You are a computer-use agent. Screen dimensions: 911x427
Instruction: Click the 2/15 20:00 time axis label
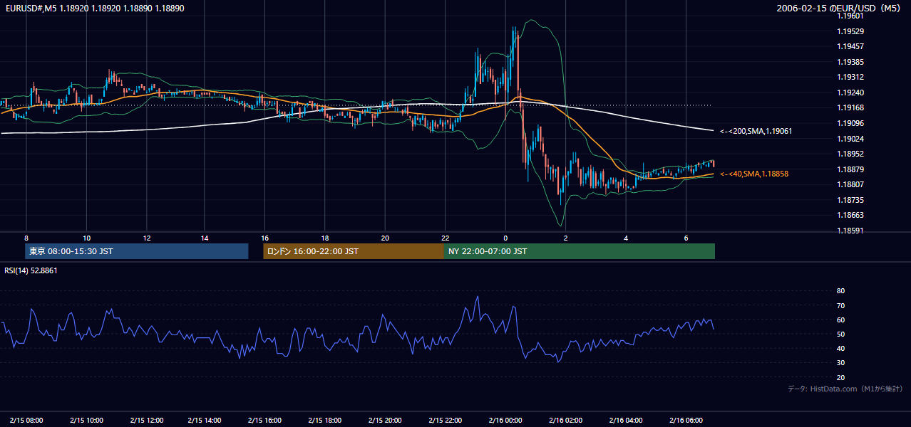pyautogui.click(x=385, y=420)
